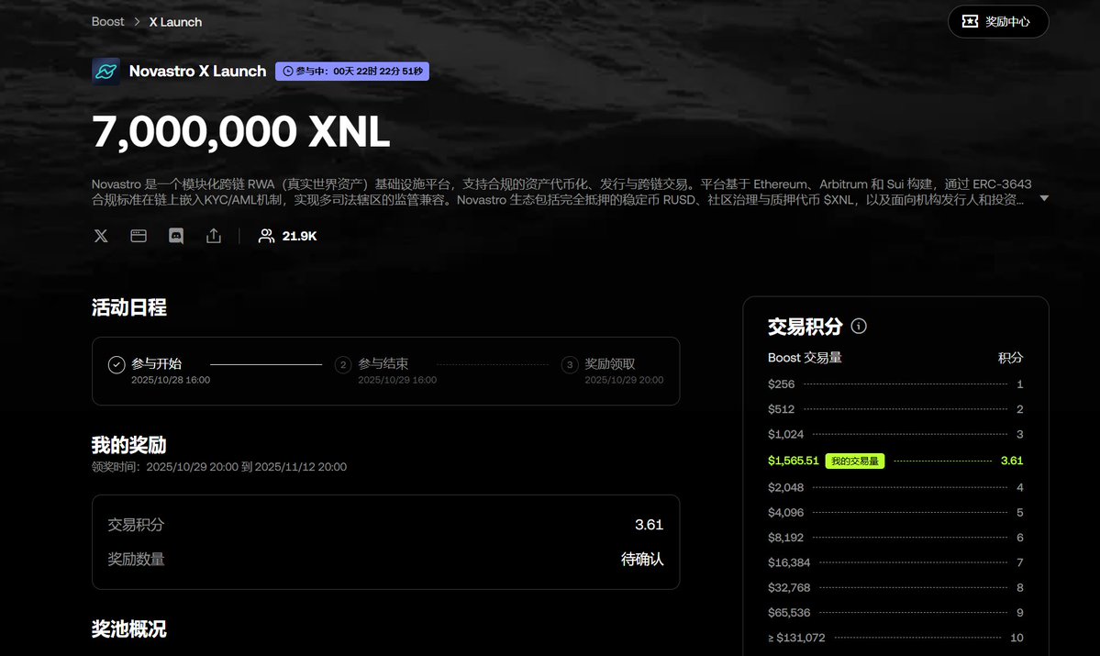The width and height of the screenshot is (1100, 656).
Task: Click the 交易积分 value 3.61 row
Action: pos(385,525)
